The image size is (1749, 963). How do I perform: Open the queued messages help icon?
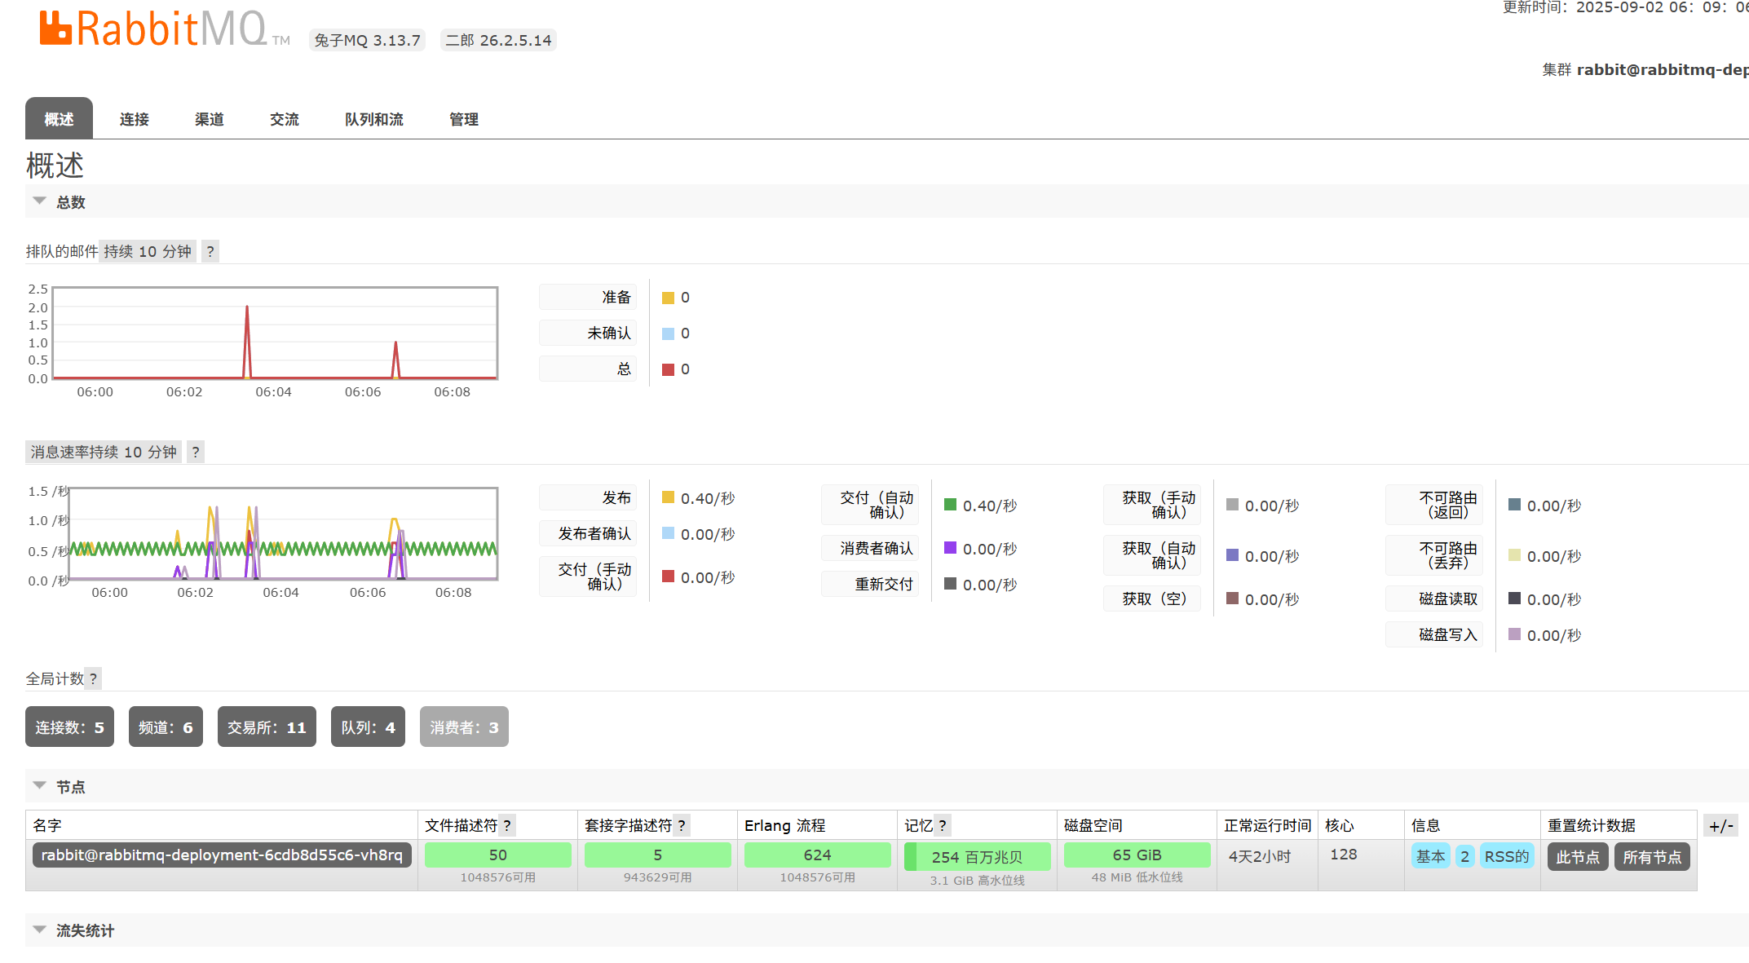(x=210, y=251)
